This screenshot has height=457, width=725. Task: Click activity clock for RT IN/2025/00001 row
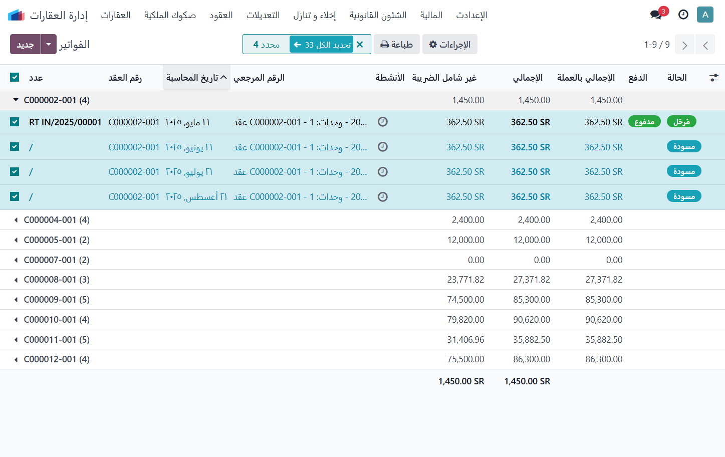383,122
